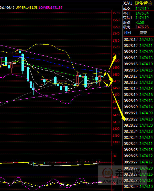
Task: Click the 买价1 1474.10 bid row
Action: pos(138,18)
